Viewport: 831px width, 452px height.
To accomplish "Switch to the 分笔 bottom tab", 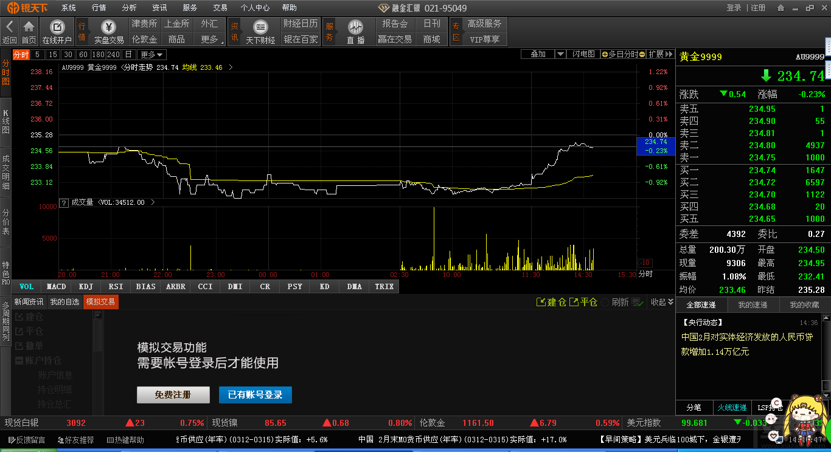I will coord(694,408).
